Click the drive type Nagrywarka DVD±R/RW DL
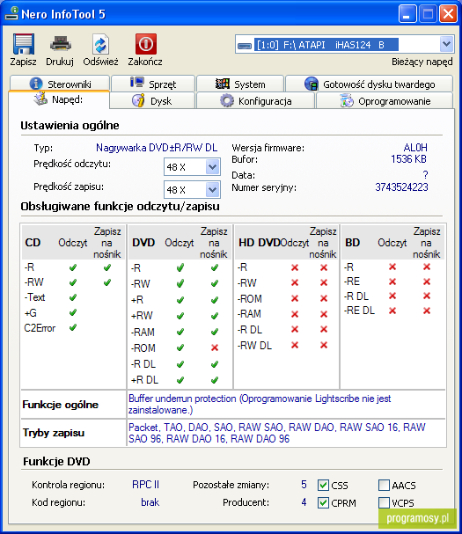This screenshot has width=462, height=534. pyautogui.click(x=157, y=148)
